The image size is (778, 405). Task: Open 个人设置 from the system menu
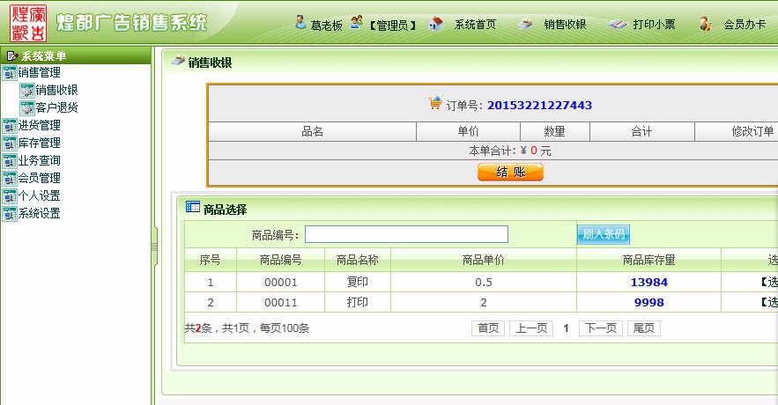(39, 195)
